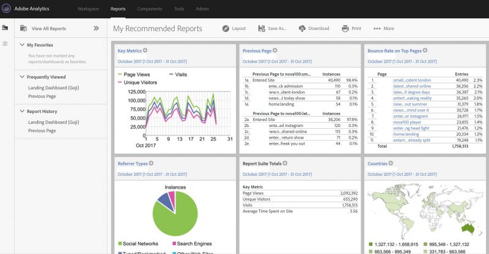Open the folder icon in left rail
Screen dimensions: 489x254
coord(5,27)
